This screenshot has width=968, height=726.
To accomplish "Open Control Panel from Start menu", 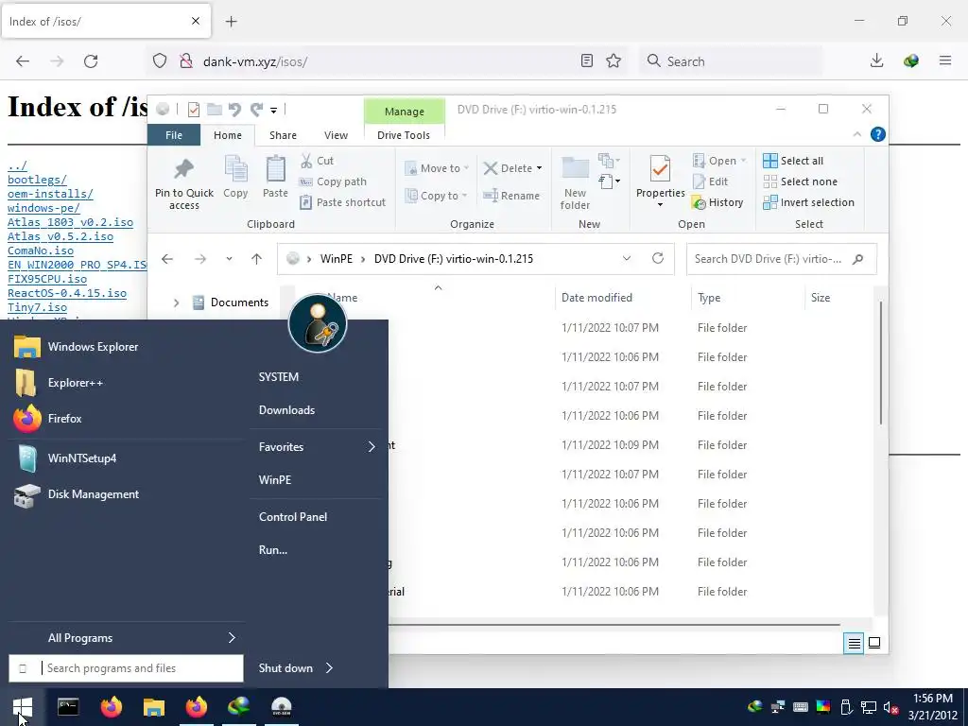I will coord(293,517).
